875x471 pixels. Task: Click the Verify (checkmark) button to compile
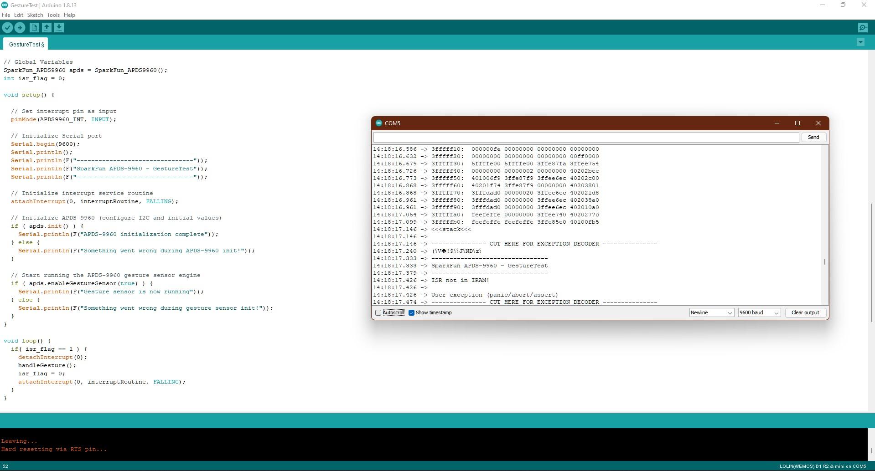point(7,27)
